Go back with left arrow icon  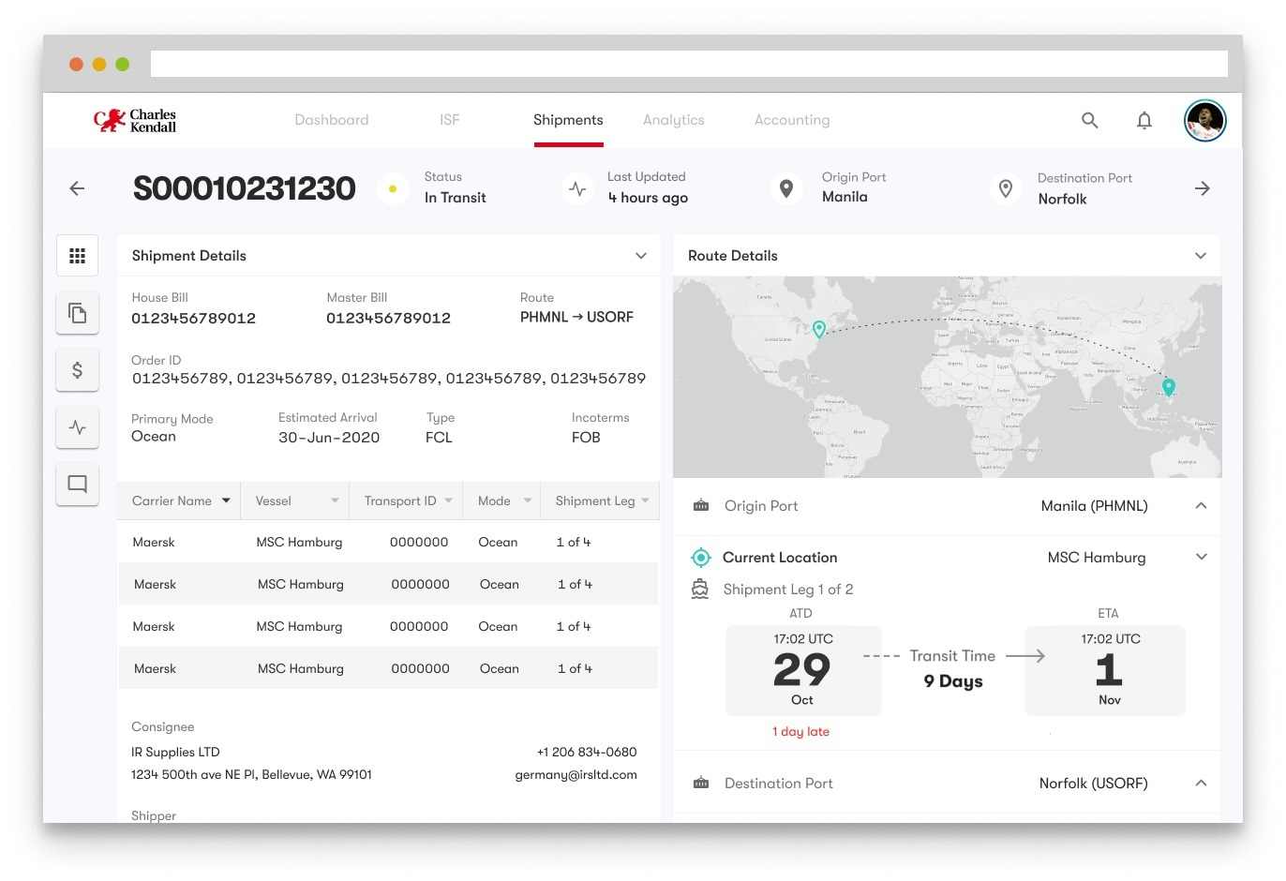tap(78, 188)
